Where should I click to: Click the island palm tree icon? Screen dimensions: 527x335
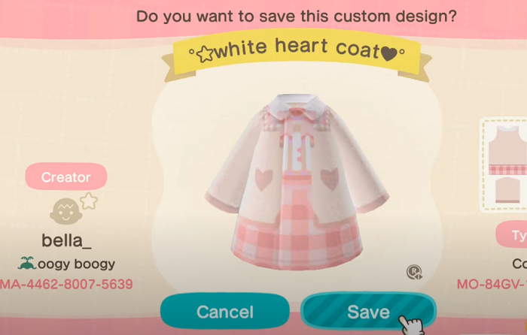click(x=26, y=263)
